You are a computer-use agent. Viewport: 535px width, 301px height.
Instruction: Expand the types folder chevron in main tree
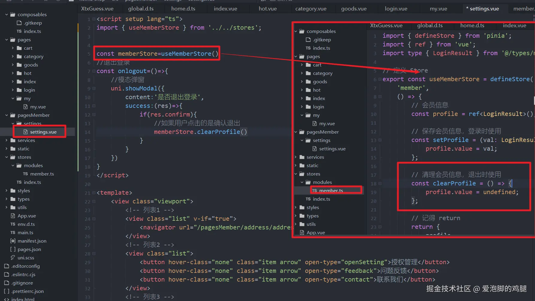[x=7, y=199]
